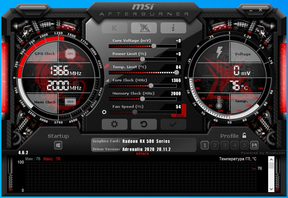
Task: Open the voltage-frequency curve editor icon
Action: pos(107,80)
